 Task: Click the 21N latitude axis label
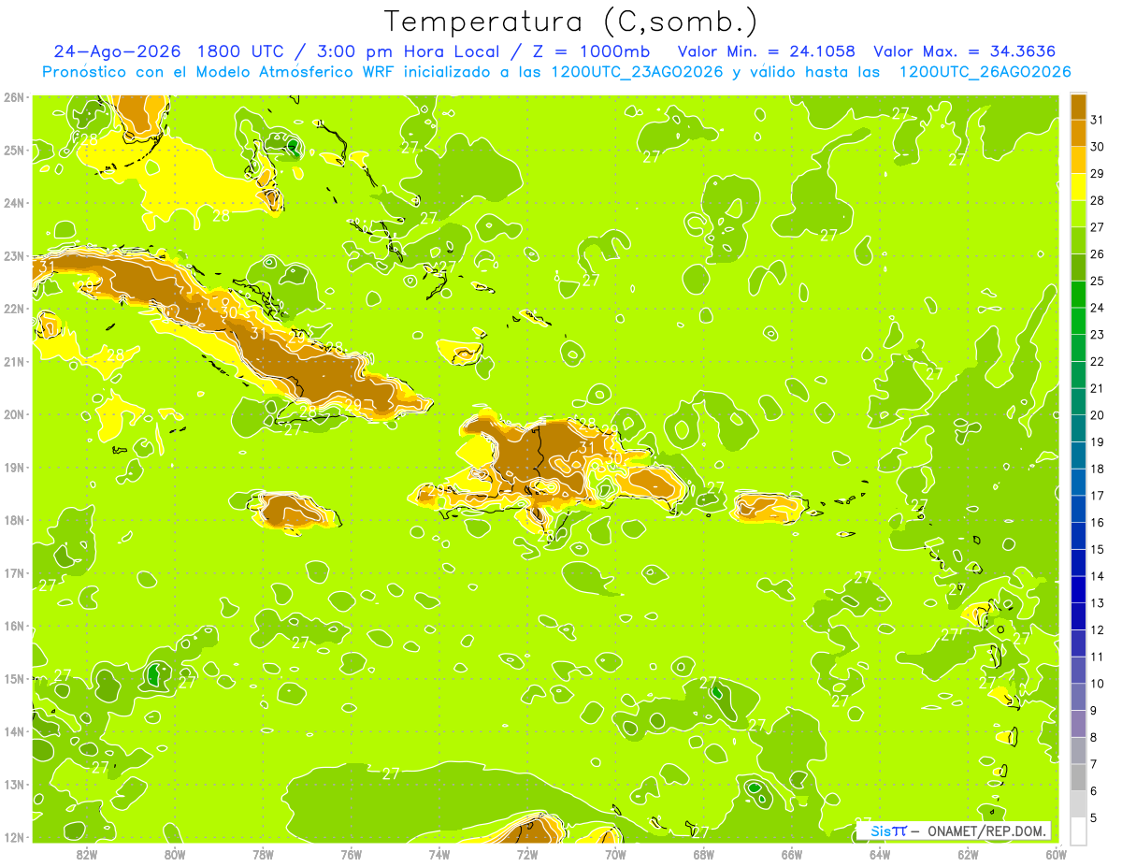coord(14,362)
